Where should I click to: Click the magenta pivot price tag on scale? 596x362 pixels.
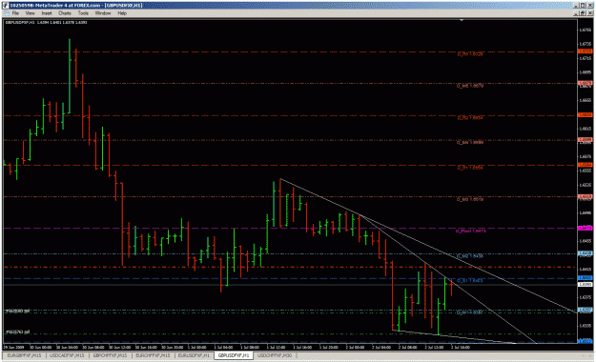pos(585,229)
